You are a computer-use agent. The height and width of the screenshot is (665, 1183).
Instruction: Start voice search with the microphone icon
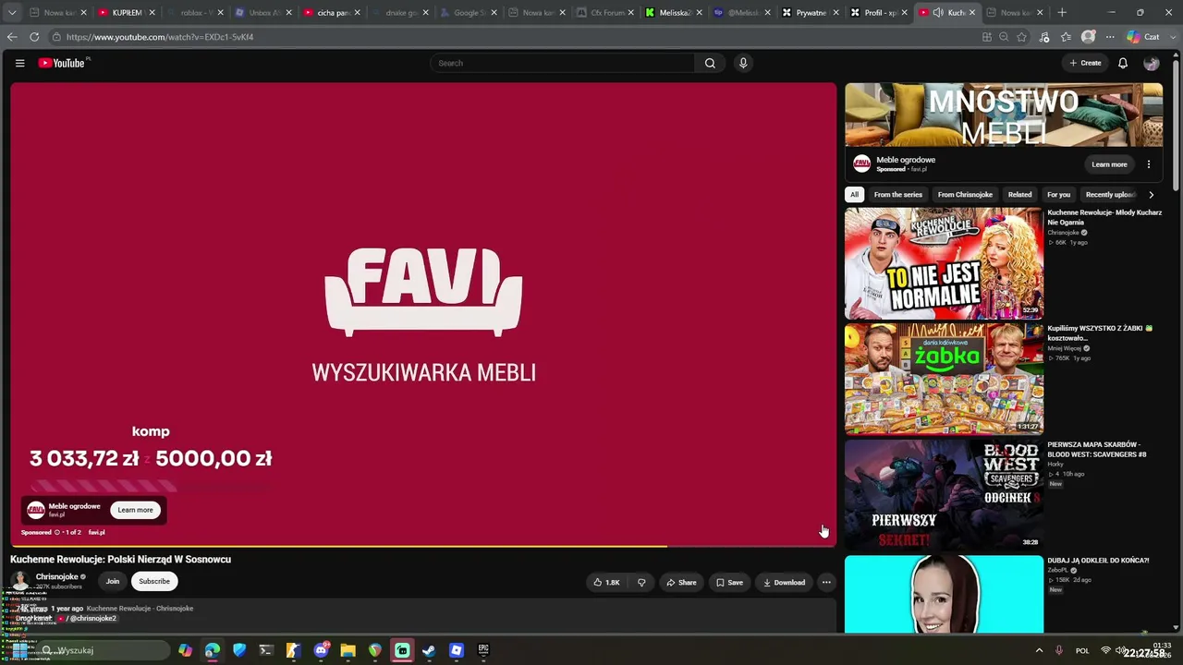pyautogui.click(x=742, y=63)
